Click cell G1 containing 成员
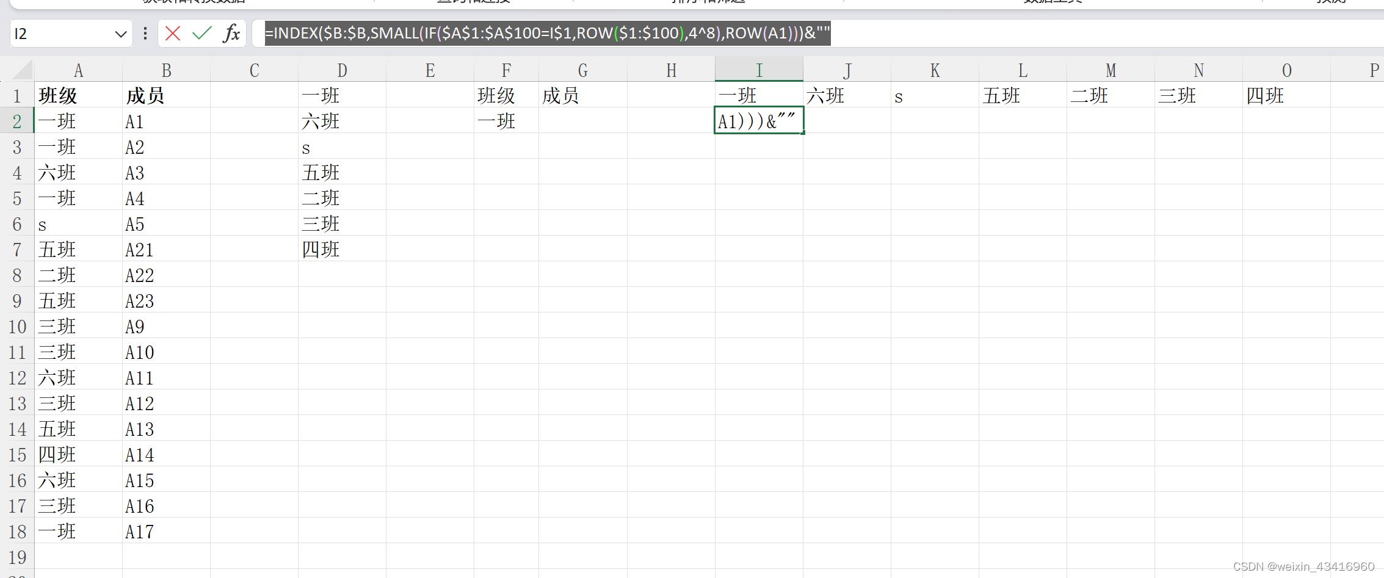The width and height of the screenshot is (1384, 578). pos(583,95)
